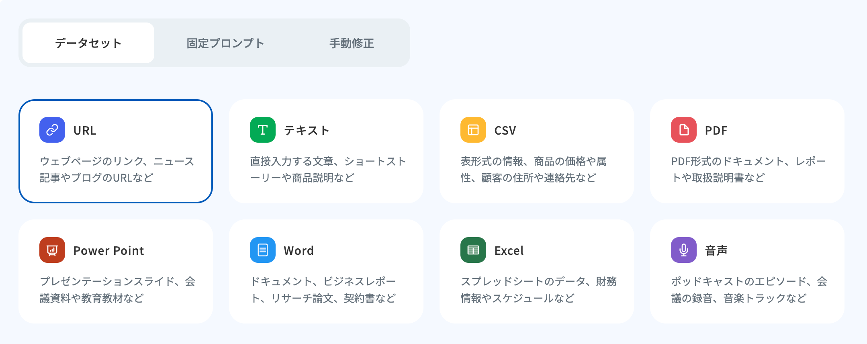Click the red PDF document icon
Viewport: 867px width, 344px height.
[x=684, y=130]
